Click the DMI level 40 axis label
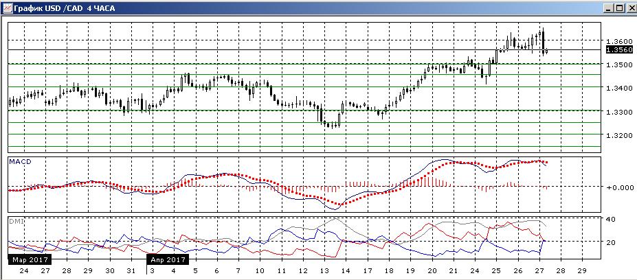The height and width of the screenshot is (280, 637). [611, 219]
